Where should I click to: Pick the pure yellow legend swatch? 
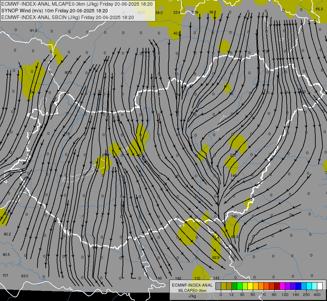(251, 286)
